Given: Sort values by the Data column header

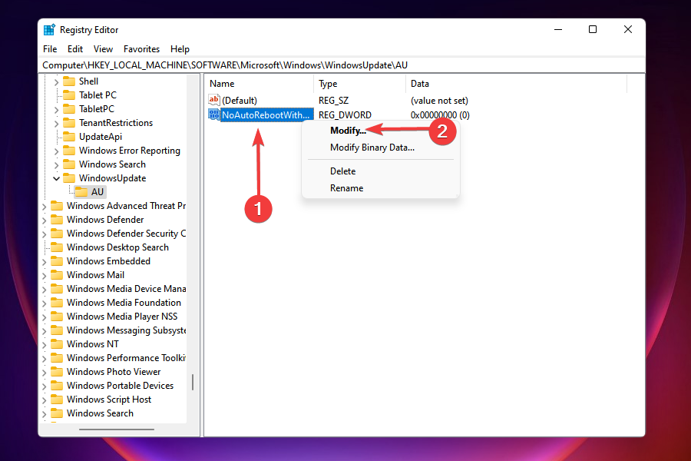Looking at the screenshot, I should click(516, 84).
